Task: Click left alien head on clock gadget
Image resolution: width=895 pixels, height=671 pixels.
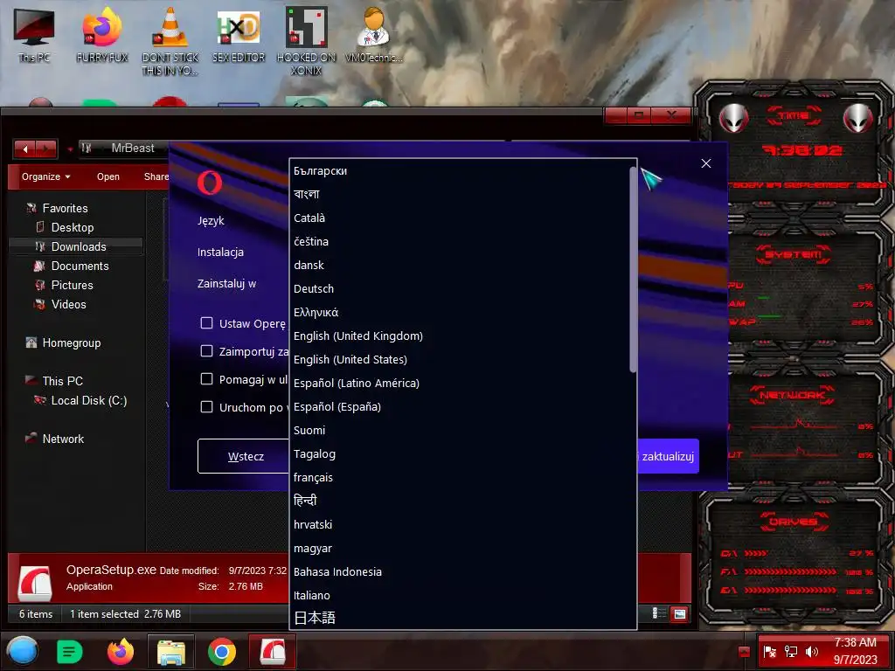Action: (733, 118)
